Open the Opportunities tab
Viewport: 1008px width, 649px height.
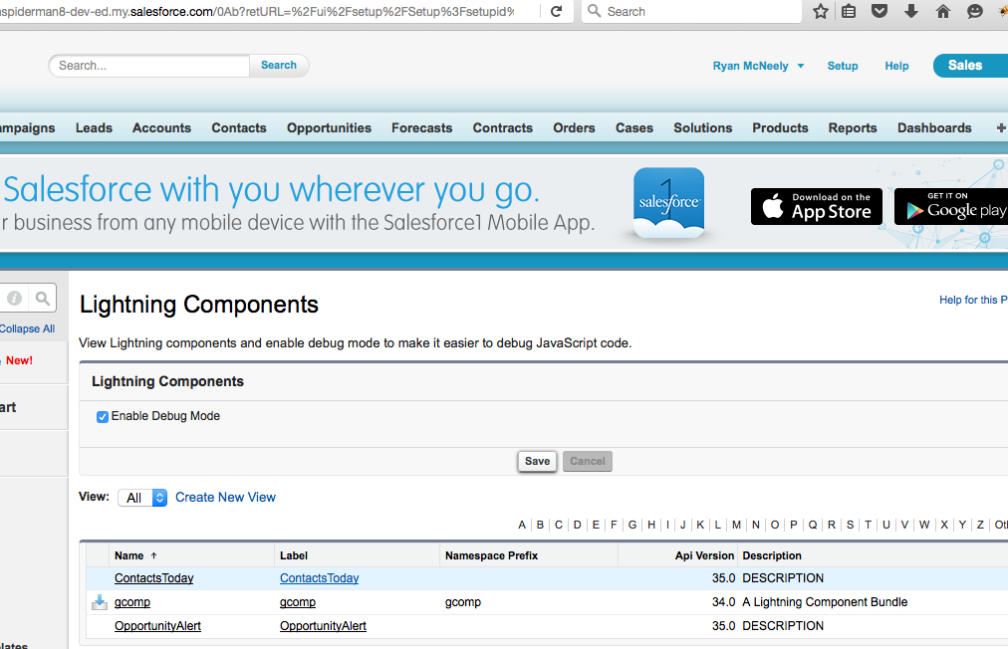pyautogui.click(x=329, y=127)
